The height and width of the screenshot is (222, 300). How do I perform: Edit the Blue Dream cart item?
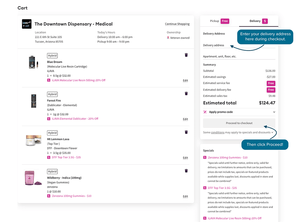click(185, 81)
